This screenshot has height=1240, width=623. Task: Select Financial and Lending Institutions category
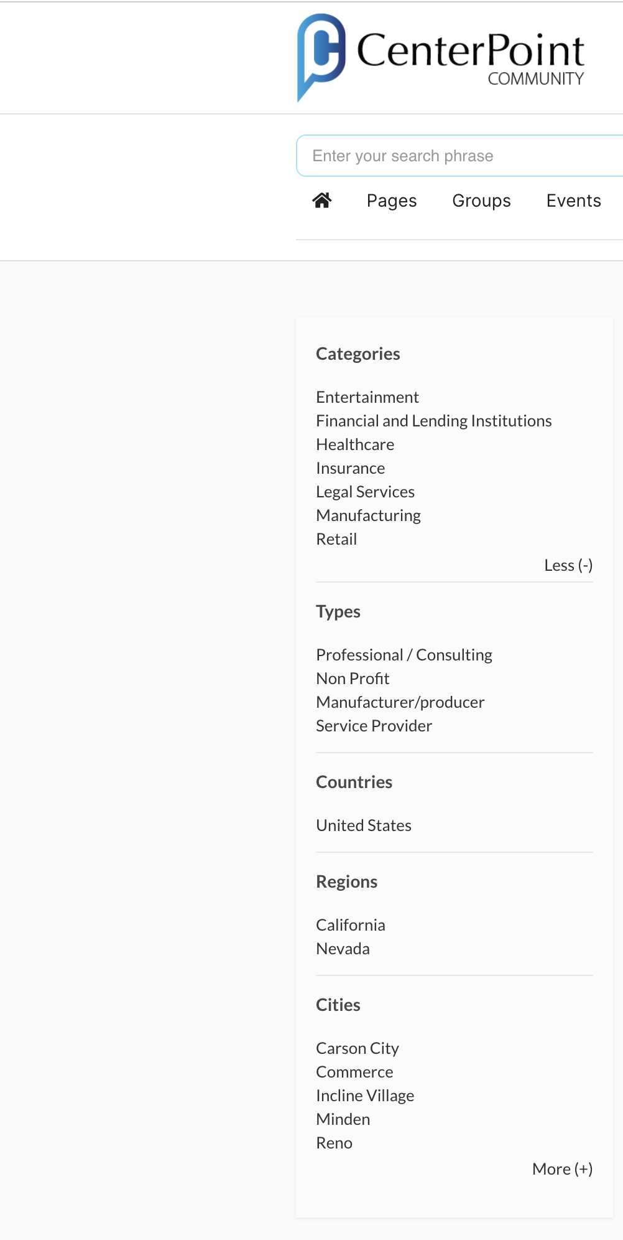[x=433, y=421]
